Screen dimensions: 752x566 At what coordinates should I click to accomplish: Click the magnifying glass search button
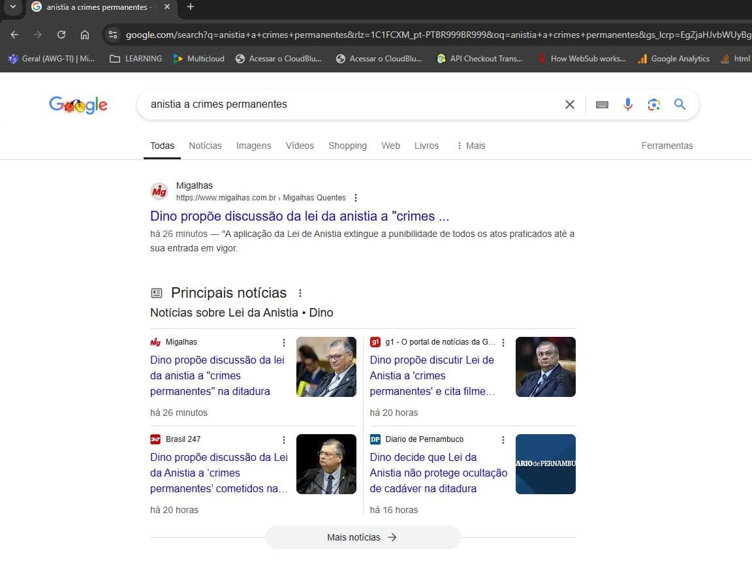tap(680, 104)
